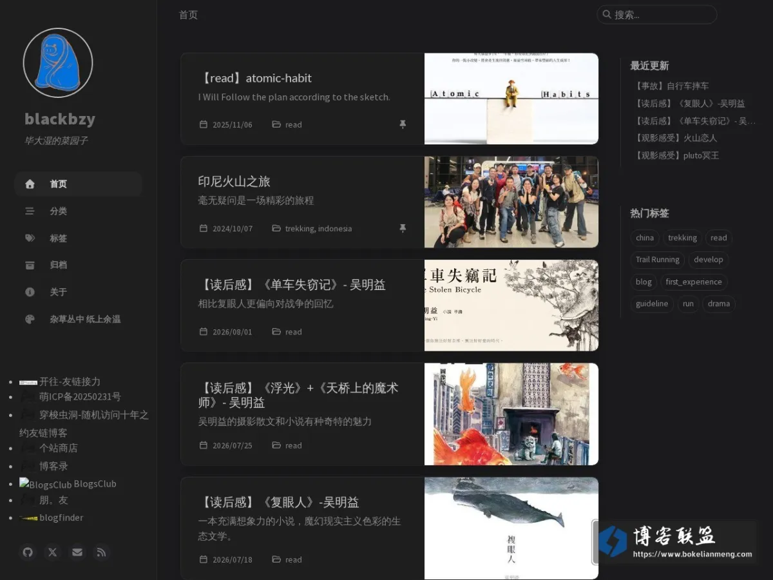Go to 首页 menu item
The width and height of the screenshot is (773, 580).
click(x=78, y=184)
